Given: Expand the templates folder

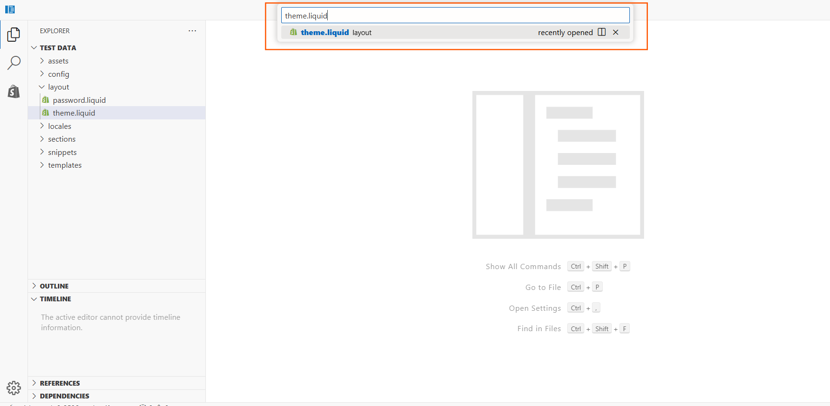Looking at the screenshot, I should tap(65, 165).
